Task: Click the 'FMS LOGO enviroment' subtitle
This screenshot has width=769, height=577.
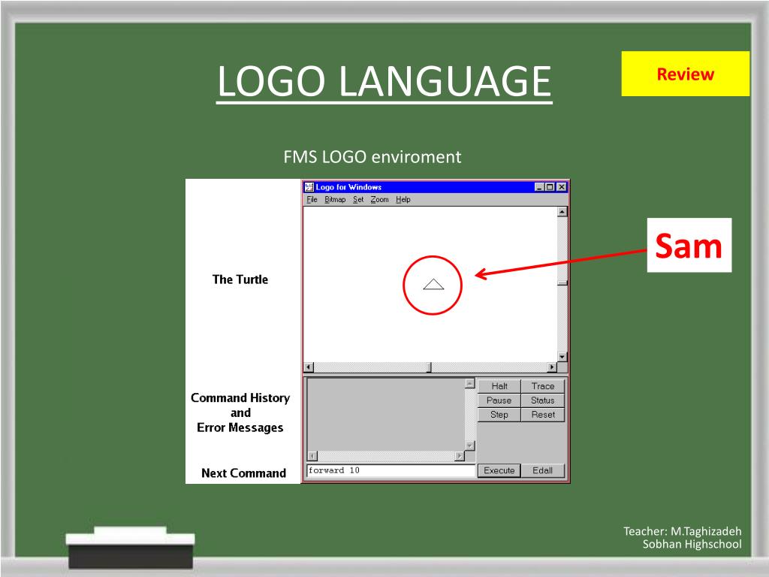Action: click(372, 157)
